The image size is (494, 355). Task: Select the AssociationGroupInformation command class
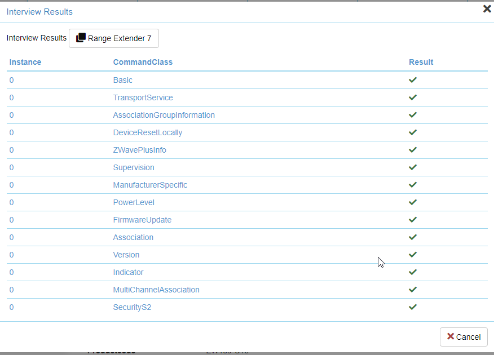pyautogui.click(x=164, y=115)
